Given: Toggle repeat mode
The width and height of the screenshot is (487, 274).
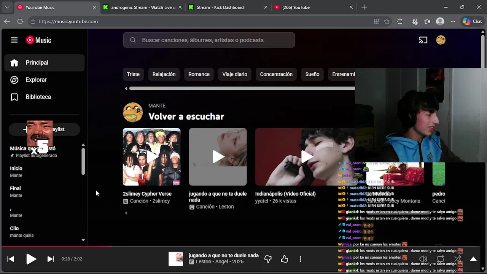Looking at the screenshot, I should 440,259.
